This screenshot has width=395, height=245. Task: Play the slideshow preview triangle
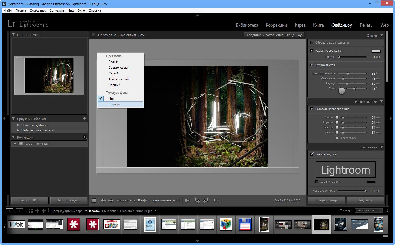[187, 200]
